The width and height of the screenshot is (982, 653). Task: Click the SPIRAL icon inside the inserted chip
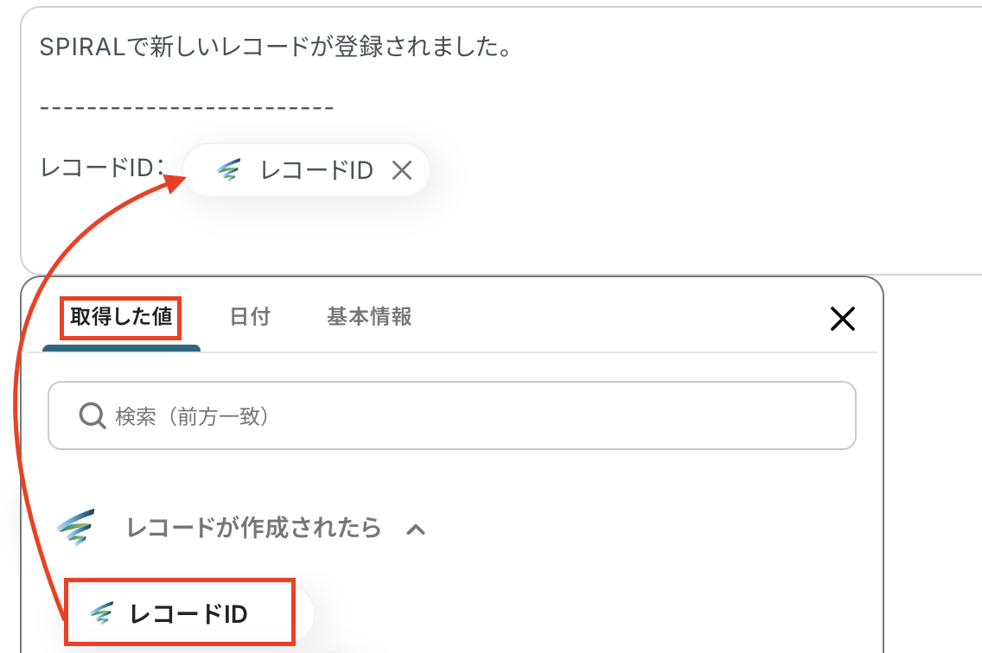click(x=228, y=170)
